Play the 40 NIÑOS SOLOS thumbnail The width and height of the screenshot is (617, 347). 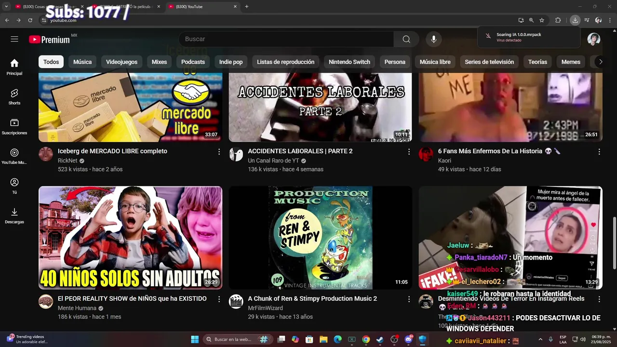[130, 238]
